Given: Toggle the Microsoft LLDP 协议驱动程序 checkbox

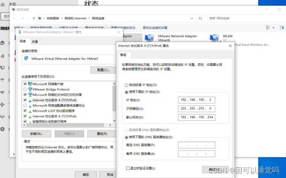Looking at the screenshot, I should [25, 111].
